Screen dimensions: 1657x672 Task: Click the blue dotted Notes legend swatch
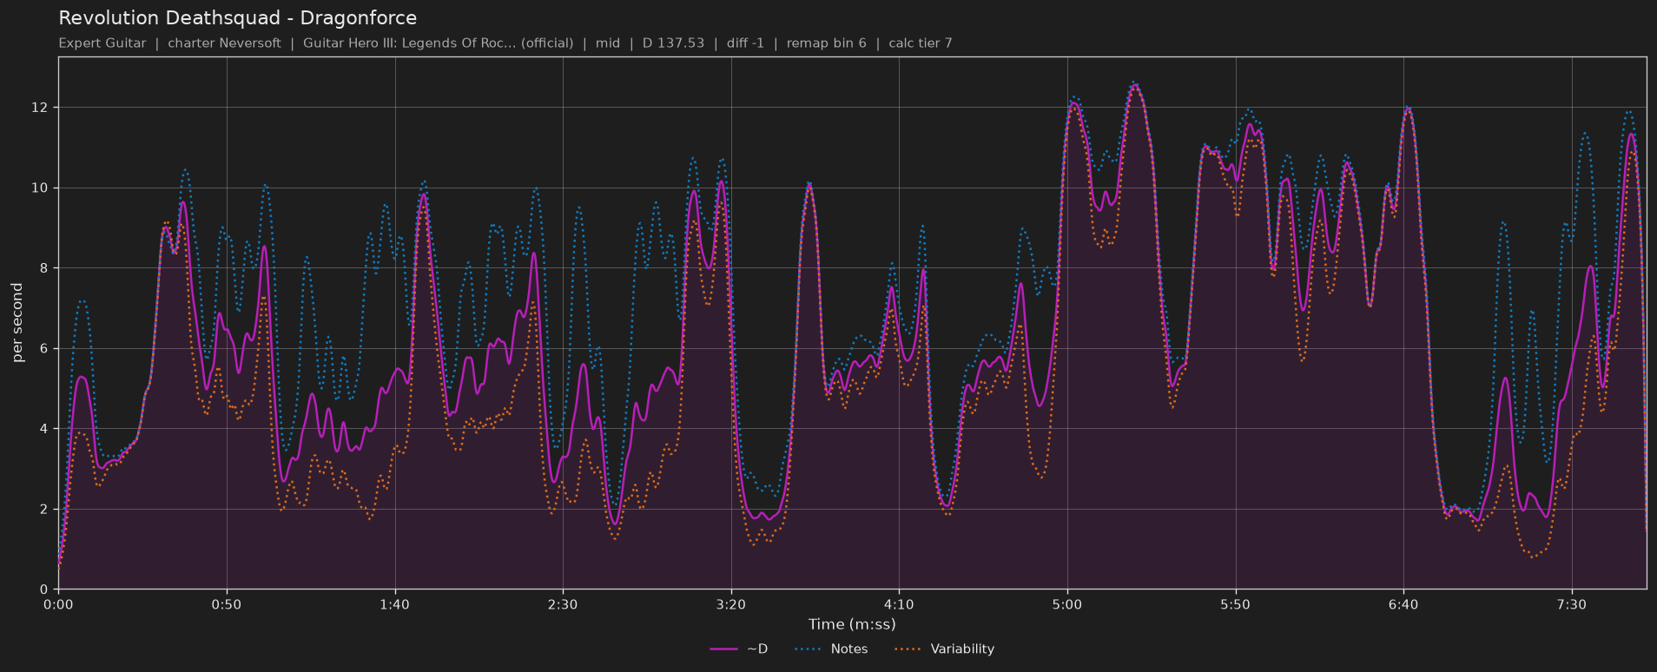click(x=809, y=649)
